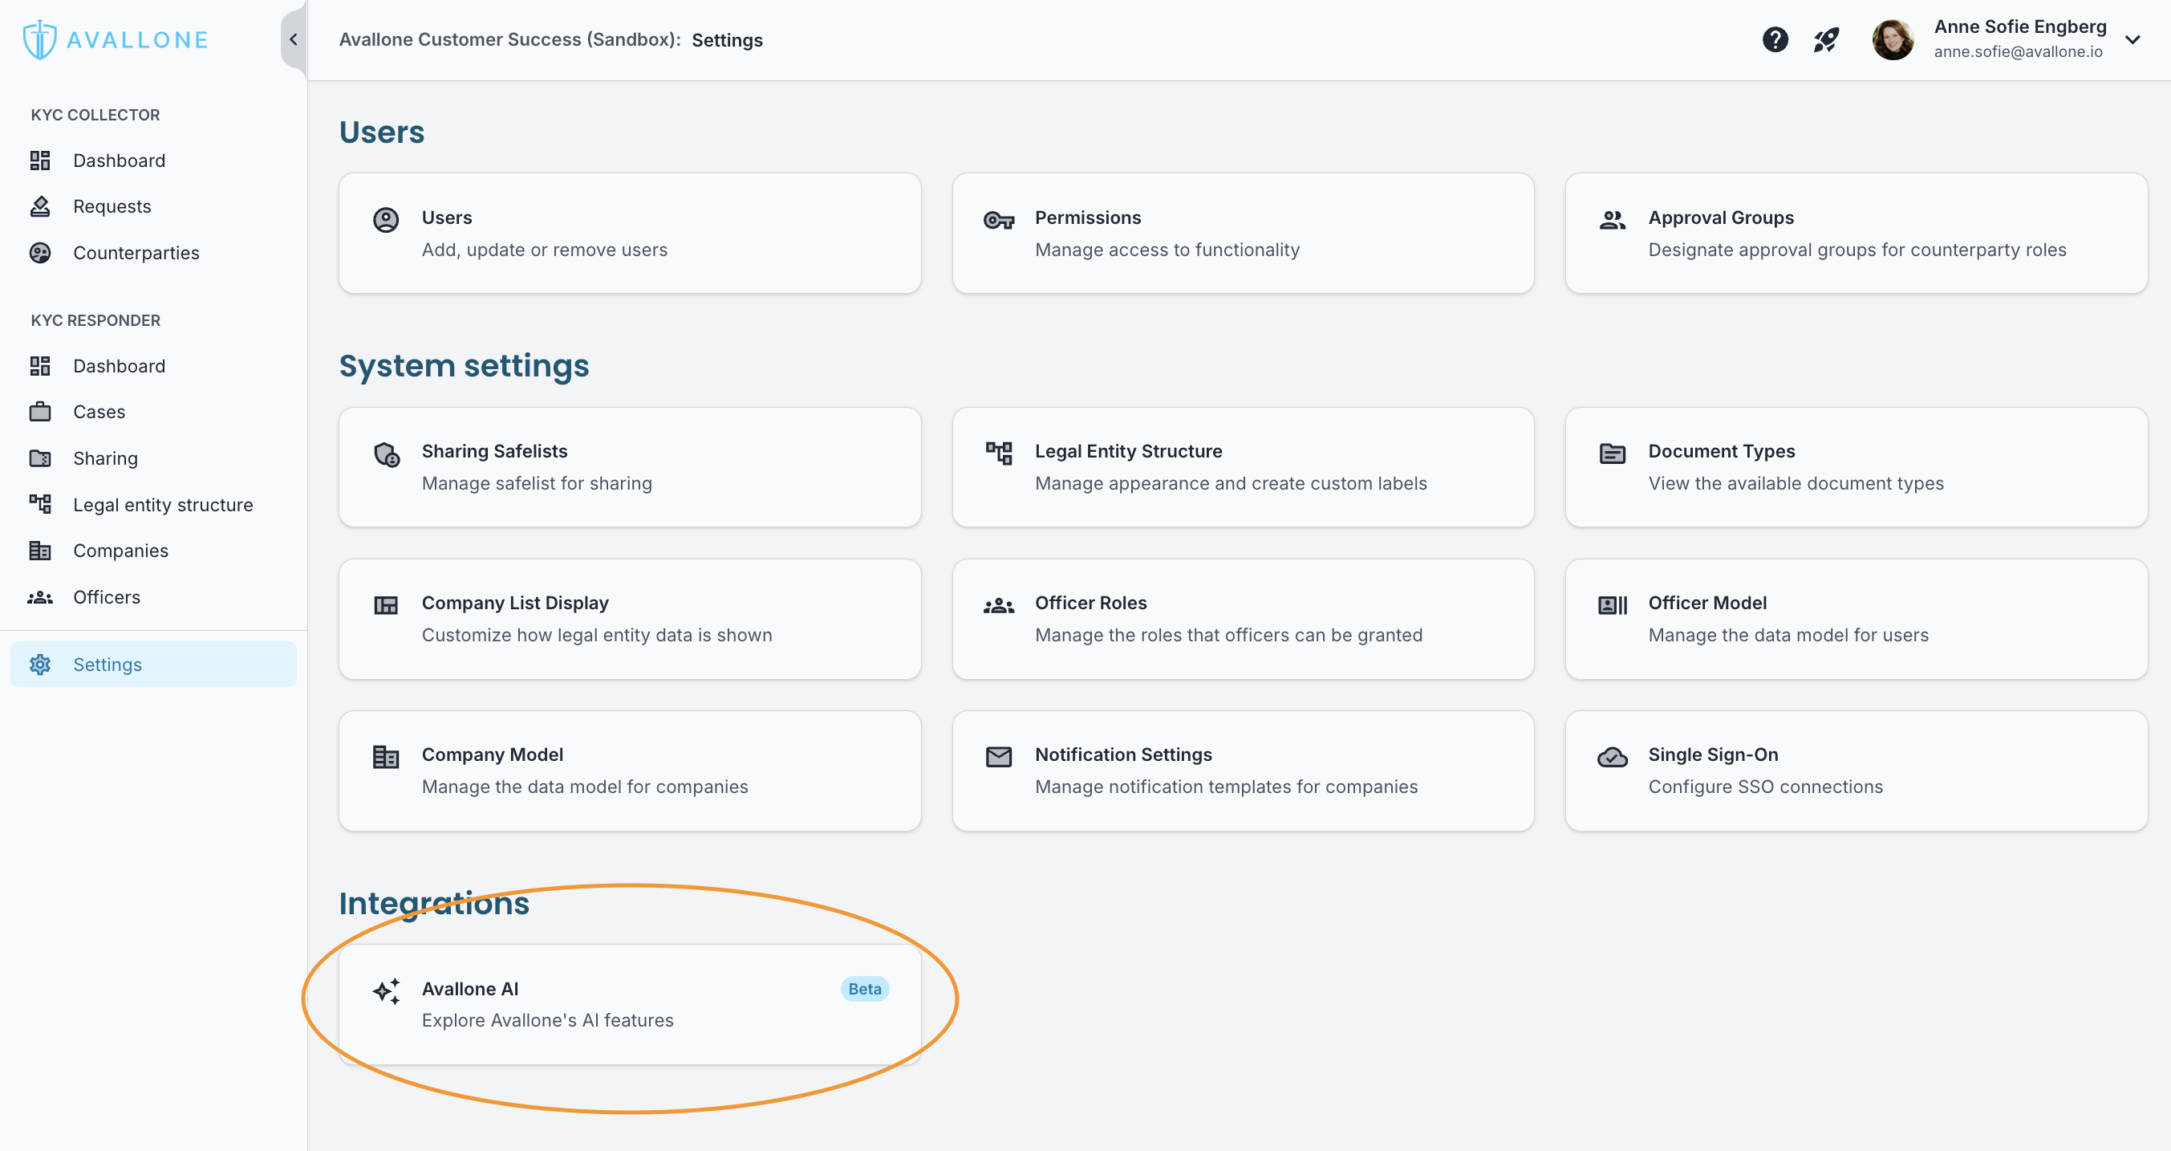Open Company Model card
The image size is (2171, 1151).
630,771
